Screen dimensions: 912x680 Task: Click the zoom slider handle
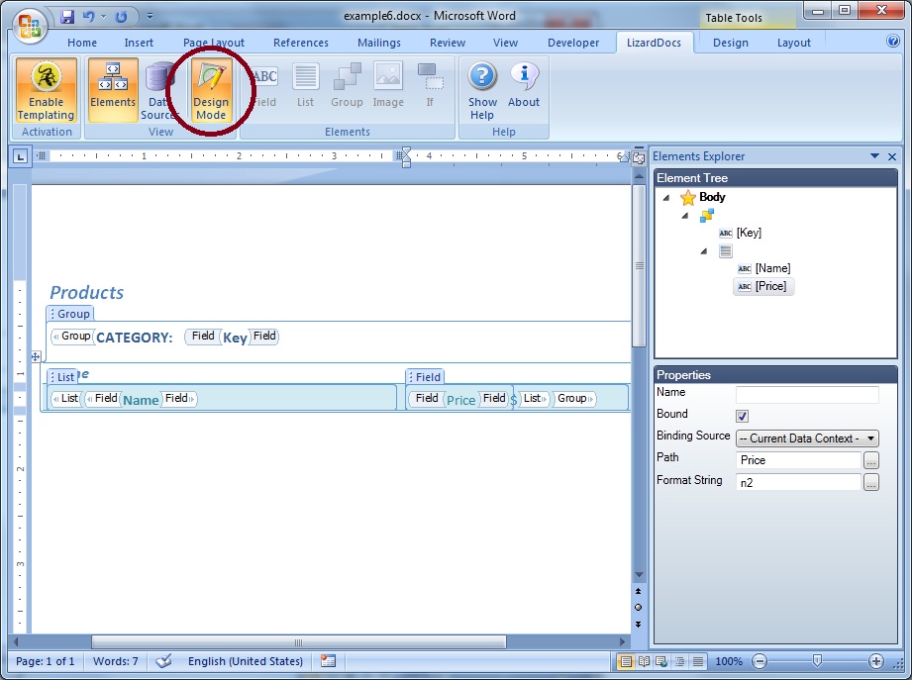pyautogui.click(x=817, y=661)
